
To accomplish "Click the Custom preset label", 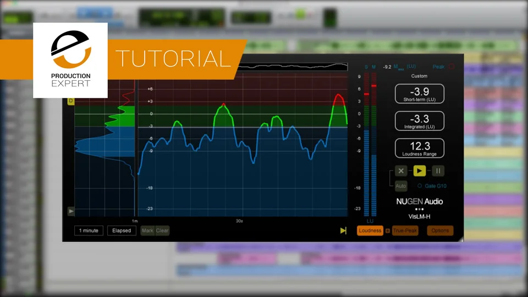I will 419,76.
